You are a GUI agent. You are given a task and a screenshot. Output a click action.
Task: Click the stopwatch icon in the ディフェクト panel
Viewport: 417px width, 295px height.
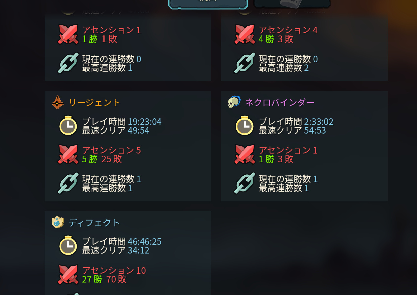[68, 245]
